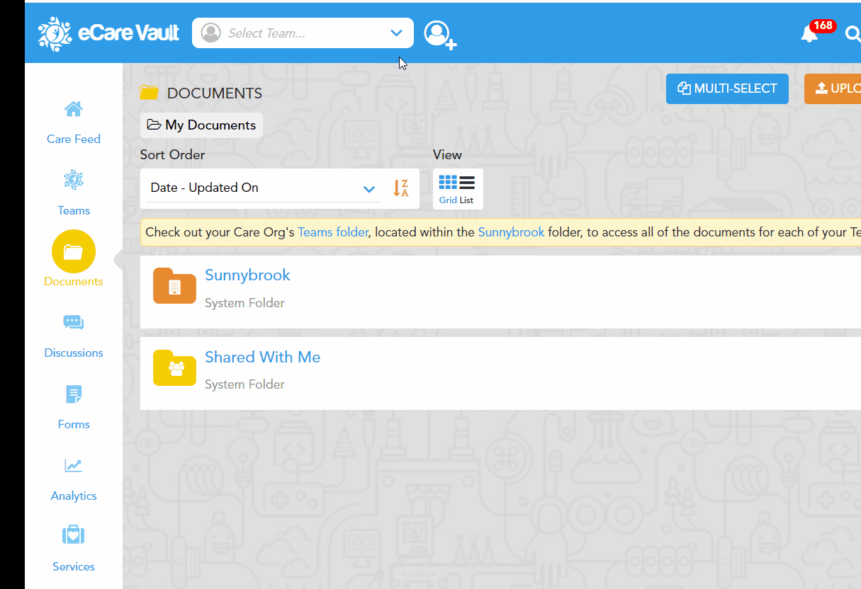Go to Care Feed in sidebar
This screenshot has width=861, height=589.
[74, 122]
